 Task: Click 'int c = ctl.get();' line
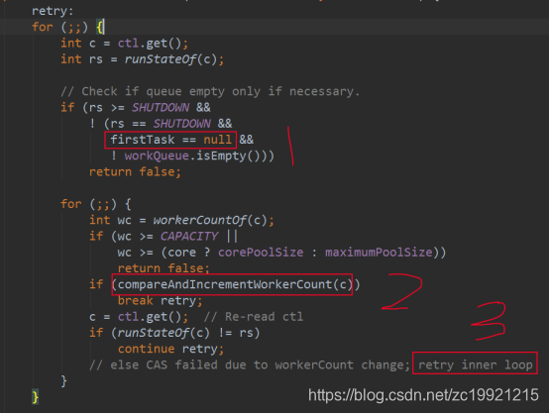click(124, 44)
